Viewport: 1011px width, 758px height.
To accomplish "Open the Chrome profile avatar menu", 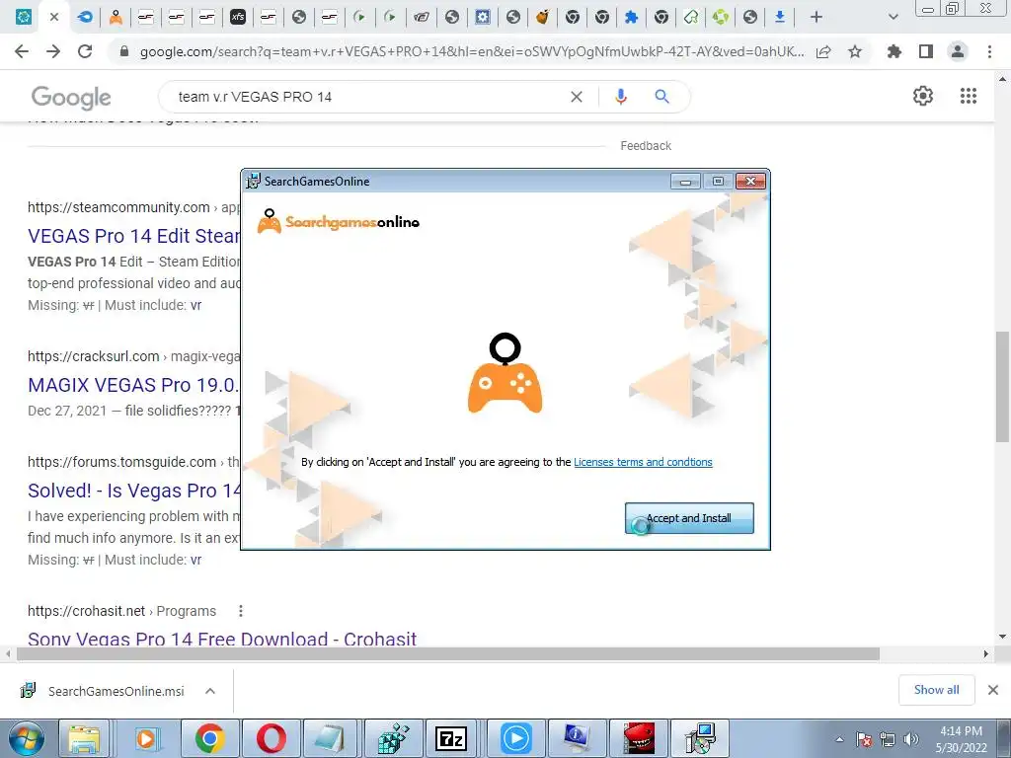I will [958, 51].
